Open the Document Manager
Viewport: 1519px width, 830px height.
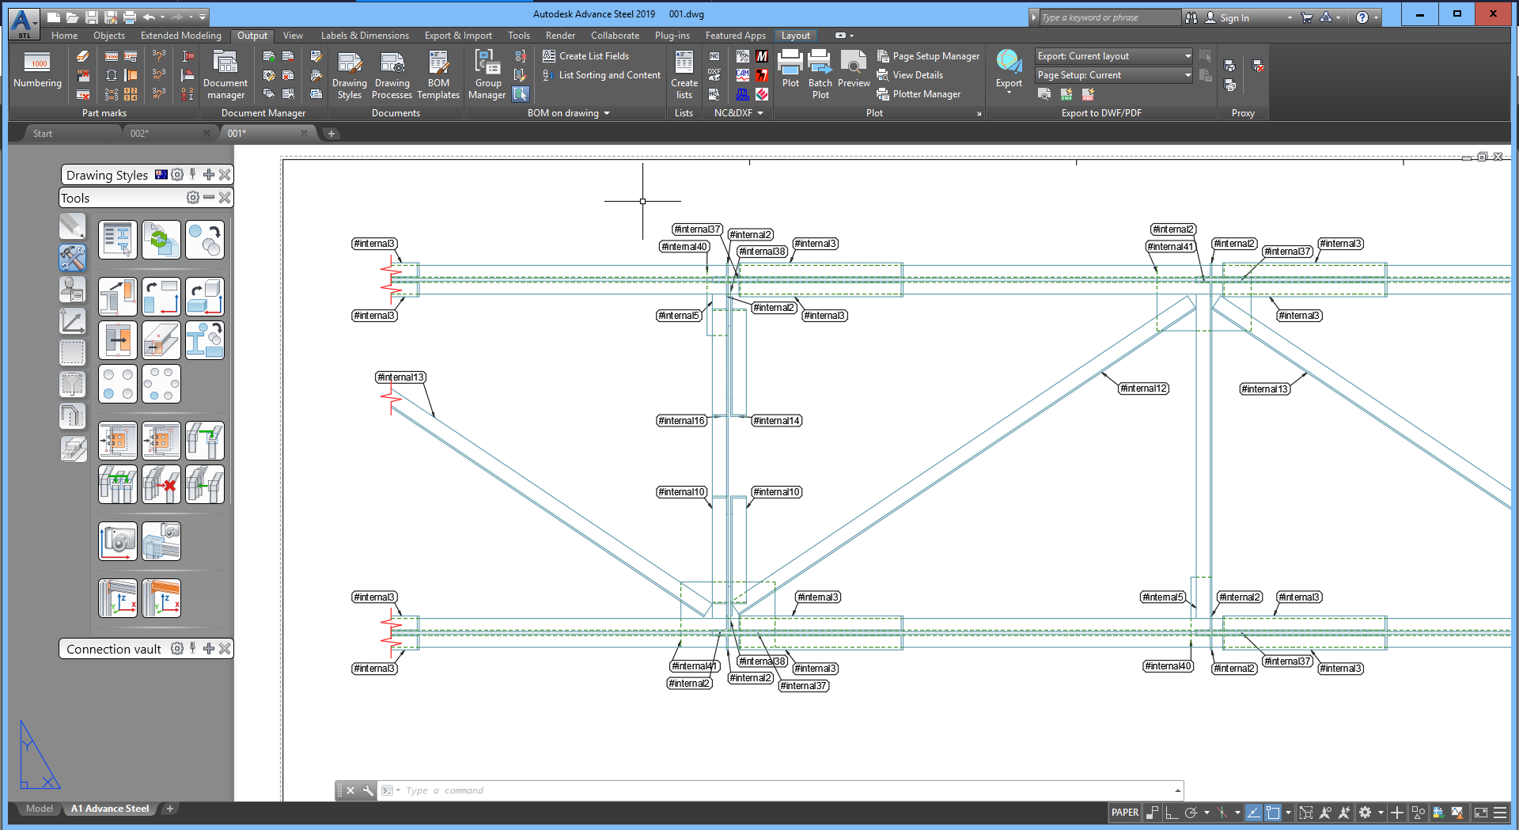click(x=225, y=74)
